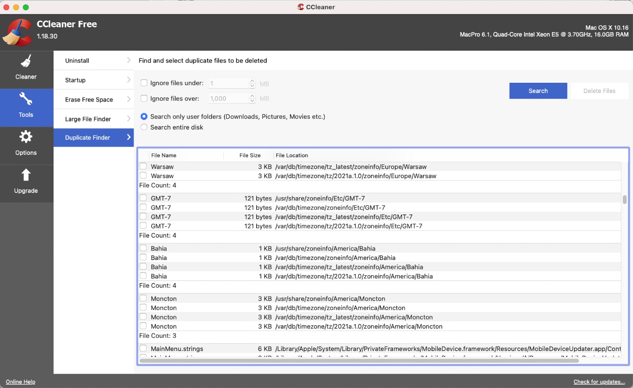The image size is (633, 388).
Task: Click path /usr/share/zoneinfo/America/Bahia
Action: [325, 249]
